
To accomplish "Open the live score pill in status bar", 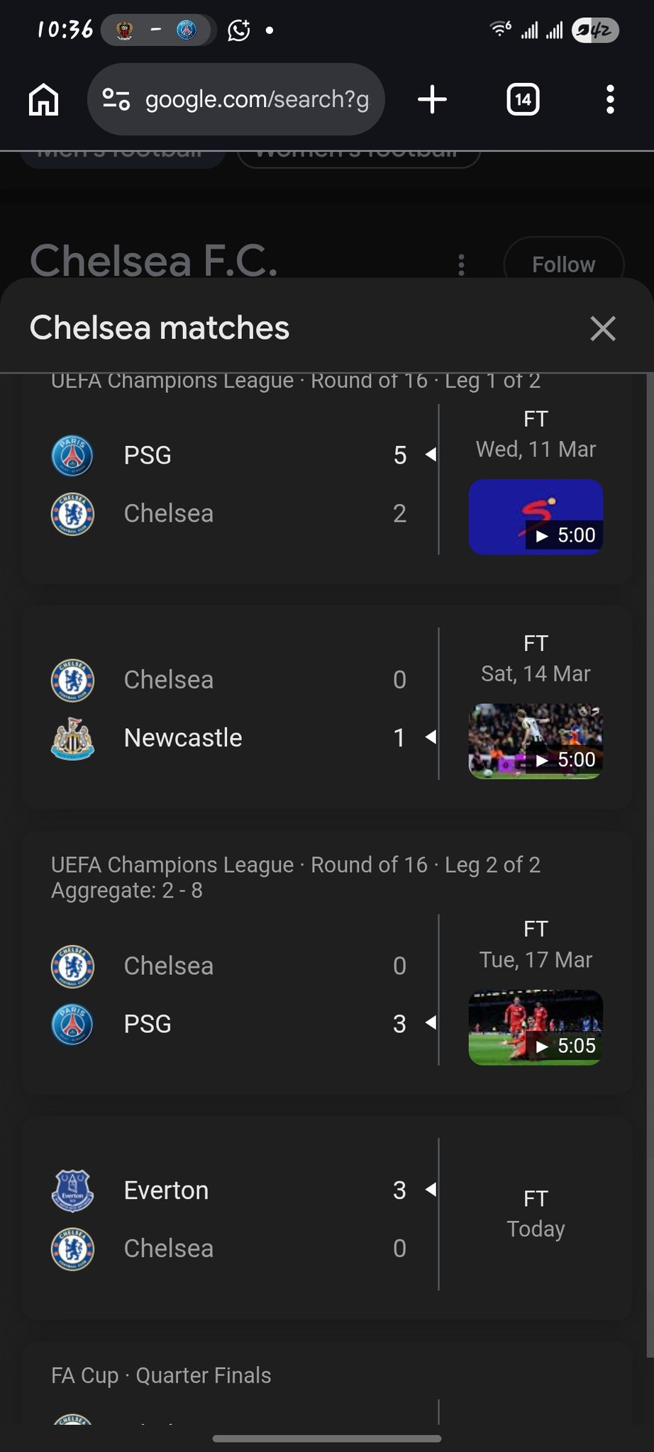I will (x=157, y=30).
